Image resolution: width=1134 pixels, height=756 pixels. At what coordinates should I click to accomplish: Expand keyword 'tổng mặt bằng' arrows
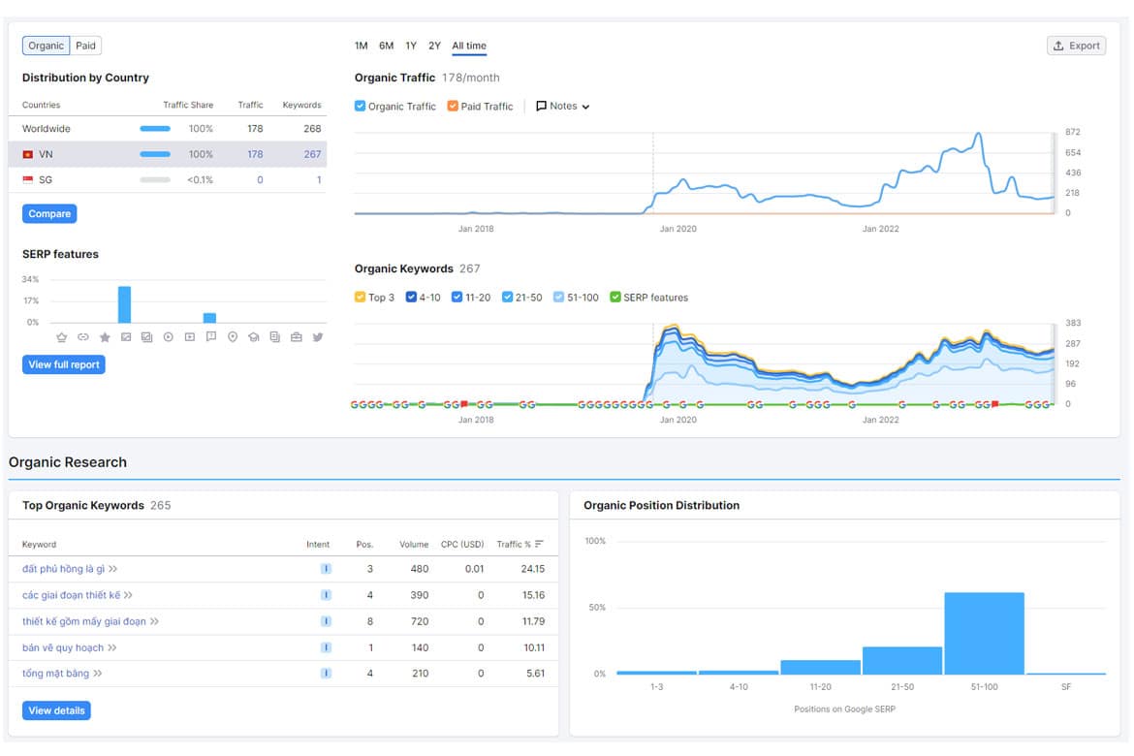pyautogui.click(x=98, y=674)
